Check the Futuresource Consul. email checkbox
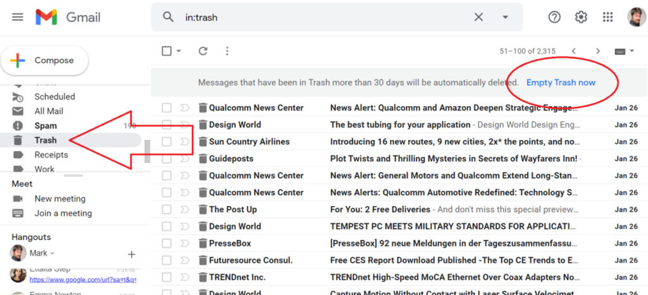The image size is (648, 295). [x=166, y=260]
